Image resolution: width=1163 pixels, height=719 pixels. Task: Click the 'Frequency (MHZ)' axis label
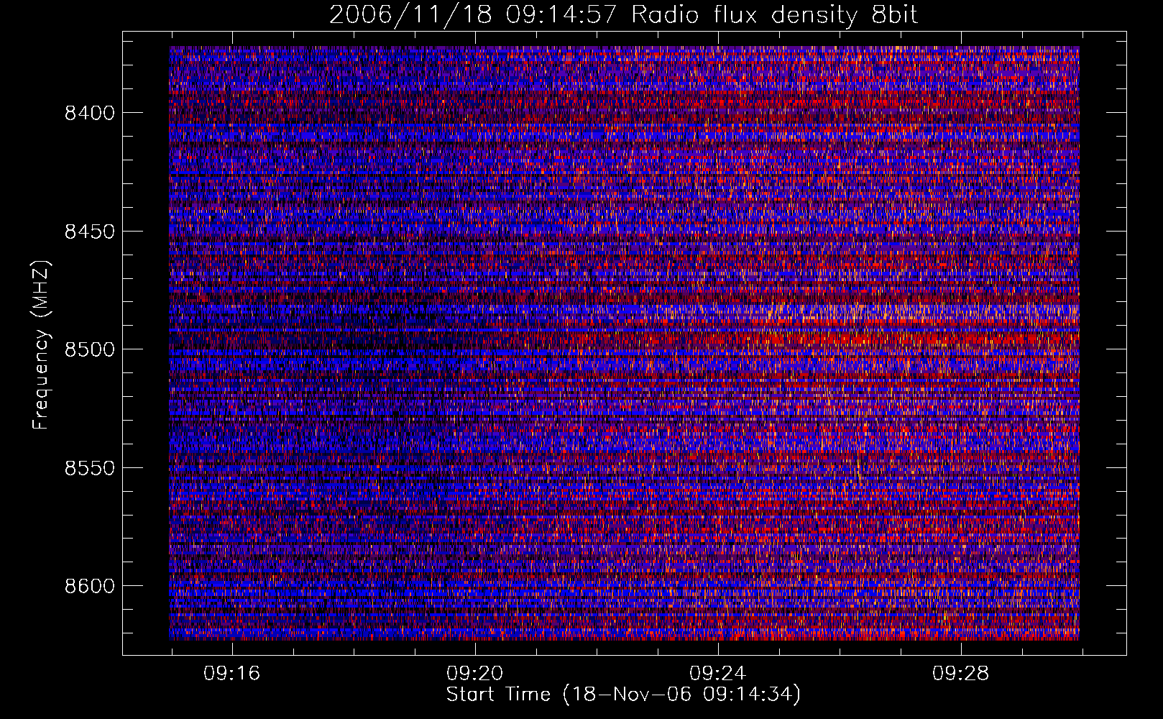click(42, 345)
